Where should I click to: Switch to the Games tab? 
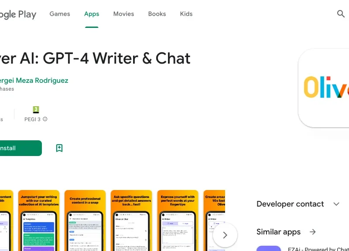[x=60, y=14]
